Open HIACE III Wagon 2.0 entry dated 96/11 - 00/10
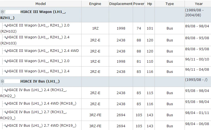The height and width of the screenshot is (130, 211). 38,61
